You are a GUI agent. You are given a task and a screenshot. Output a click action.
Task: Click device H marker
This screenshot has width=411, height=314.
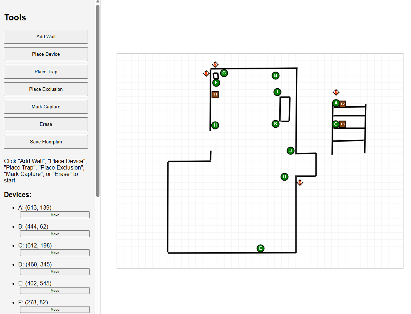coord(215,126)
